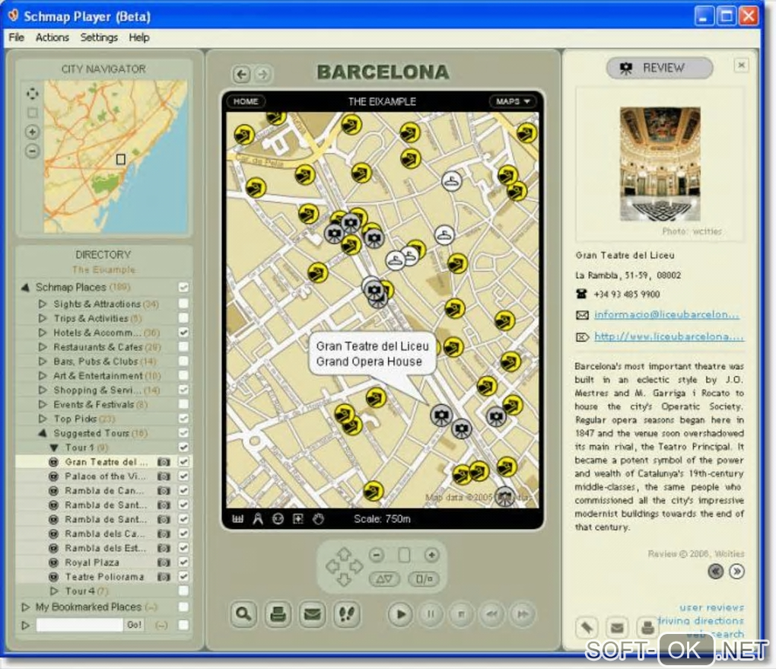Screen dimensions: 776x669
Task: Click the ruler scale icon in map toolbar
Action: coord(238,519)
